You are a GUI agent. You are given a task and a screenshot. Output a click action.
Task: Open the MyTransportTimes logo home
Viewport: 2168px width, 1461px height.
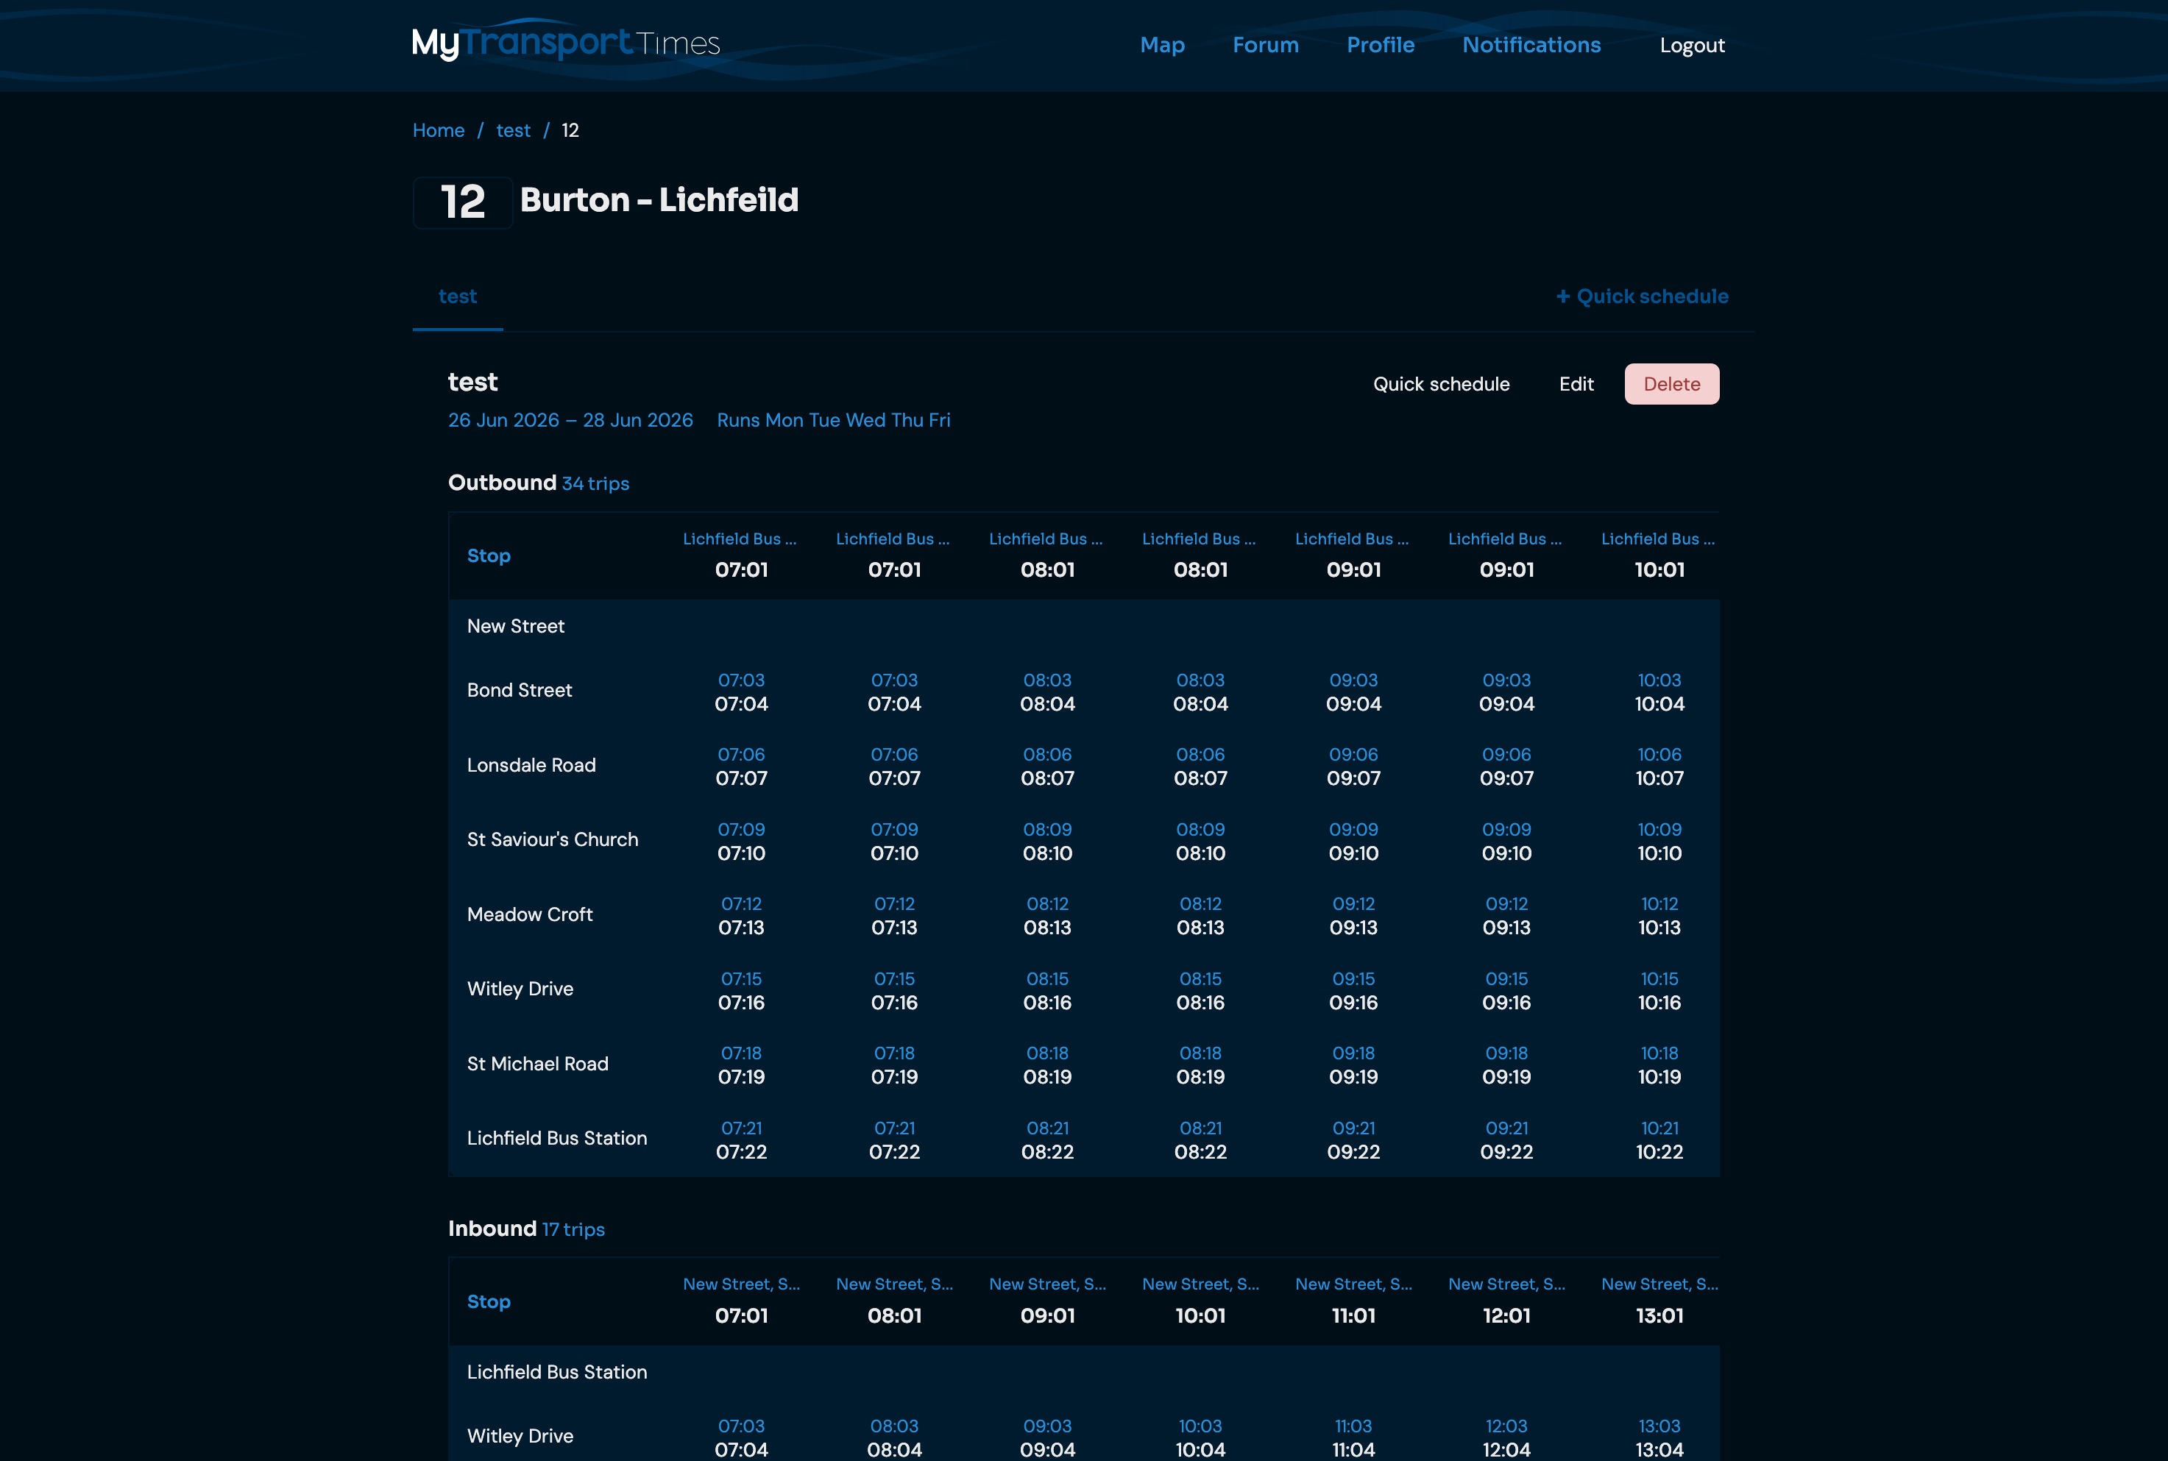tap(566, 42)
